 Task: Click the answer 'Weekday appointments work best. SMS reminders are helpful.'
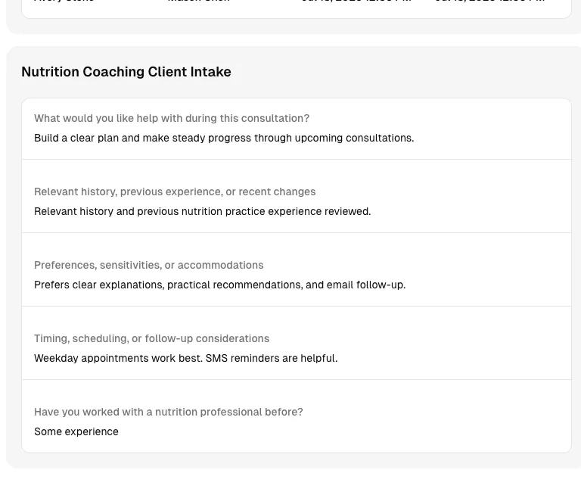coord(185,358)
